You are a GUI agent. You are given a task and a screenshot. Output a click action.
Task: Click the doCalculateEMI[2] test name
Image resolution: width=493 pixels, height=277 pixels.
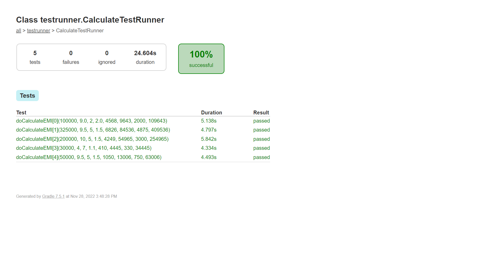[x=92, y=139]
